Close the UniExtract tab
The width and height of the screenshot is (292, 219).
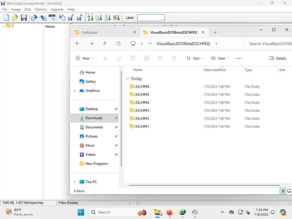click(x=135, y=32)
